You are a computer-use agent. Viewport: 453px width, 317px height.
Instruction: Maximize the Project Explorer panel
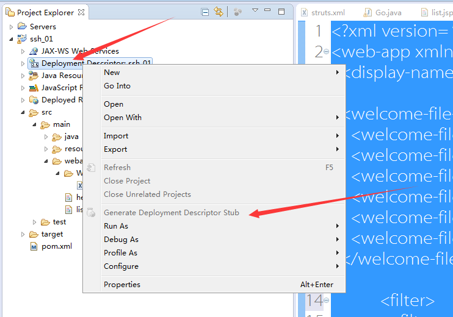pyautogui.click(x=281, y=12)
